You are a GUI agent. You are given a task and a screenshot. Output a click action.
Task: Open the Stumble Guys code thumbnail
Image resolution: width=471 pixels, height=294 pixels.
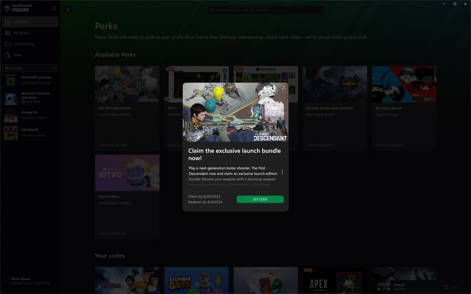(196, 280)
